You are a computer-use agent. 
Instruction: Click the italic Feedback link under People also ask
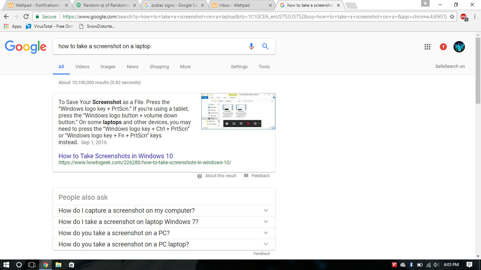coord(262,253)
